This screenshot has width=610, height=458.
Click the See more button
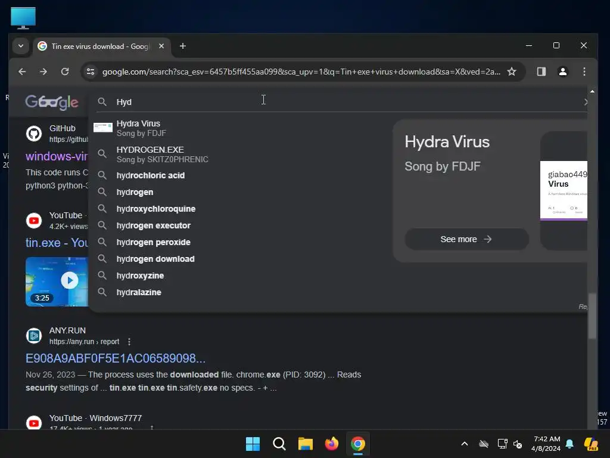click(x=466, y=239)
